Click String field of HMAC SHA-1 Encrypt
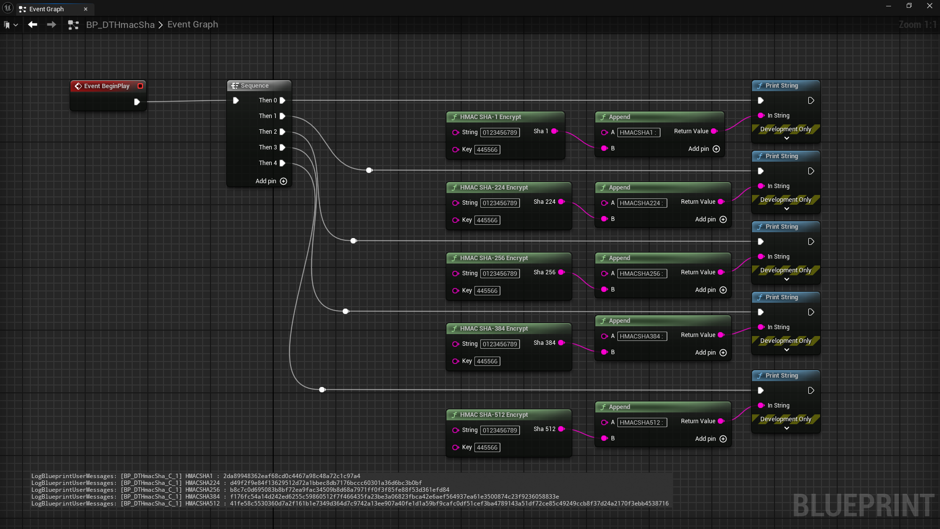940x529 pixels. (500, 133)
